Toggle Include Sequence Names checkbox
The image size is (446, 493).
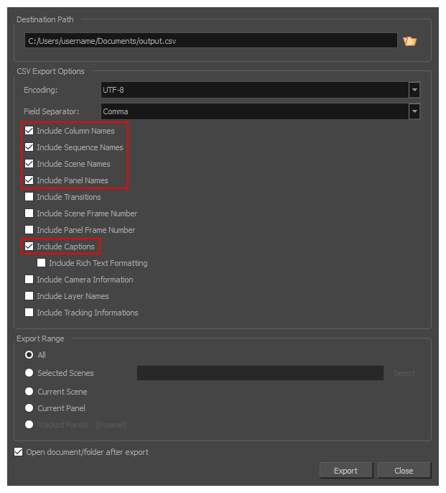pyautogui.click(x=29, y=147)
